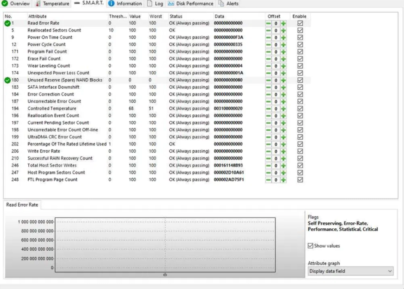
Task: Switch to the Temperature tab
Action: click(x=53, y=4)
